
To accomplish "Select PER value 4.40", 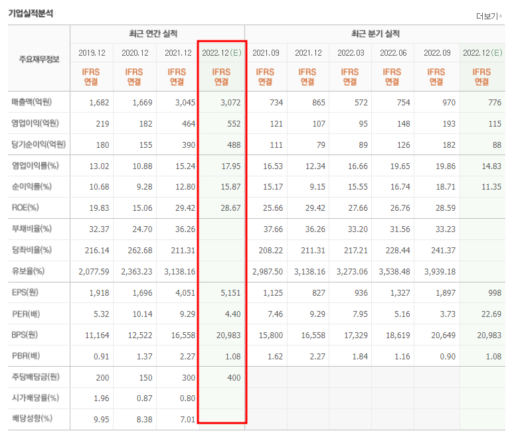I will [233, 314].
